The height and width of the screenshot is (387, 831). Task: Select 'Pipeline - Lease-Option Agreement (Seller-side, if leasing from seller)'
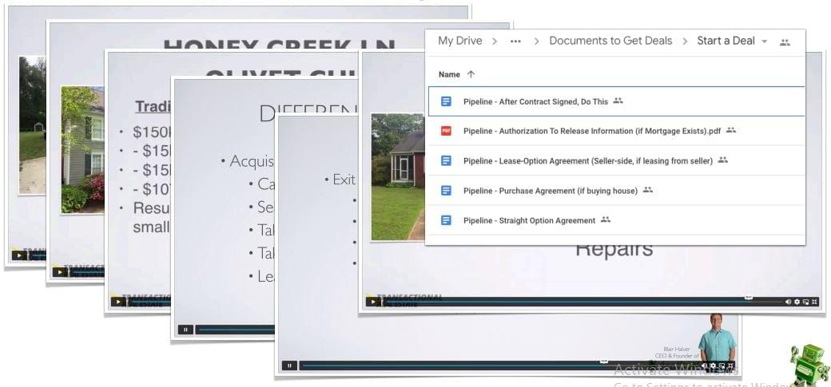(588, 161)
